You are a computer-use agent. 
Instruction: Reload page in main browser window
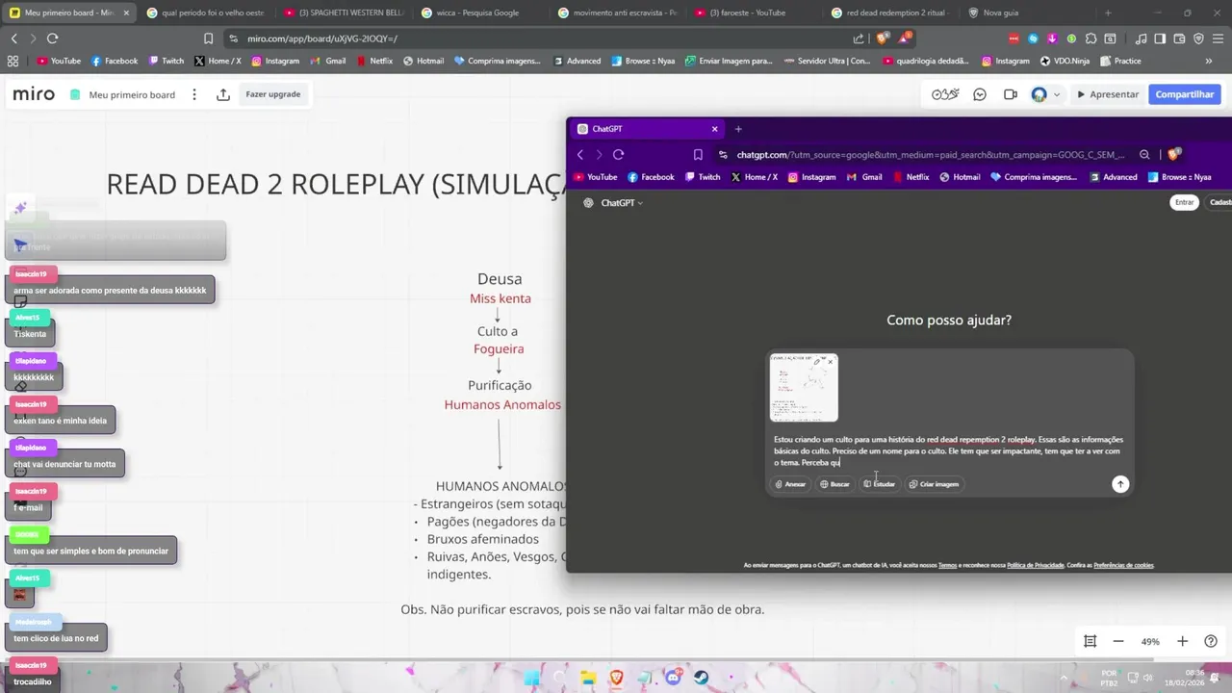pos(52,38)
